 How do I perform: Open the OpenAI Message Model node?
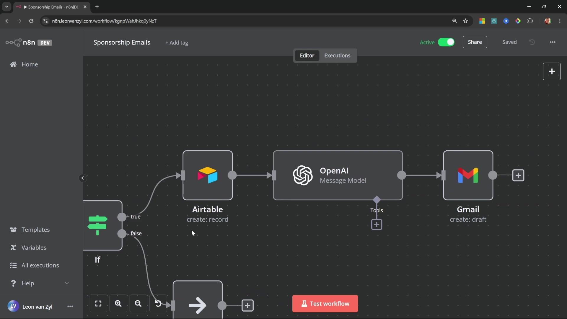(x=338, y=175)
